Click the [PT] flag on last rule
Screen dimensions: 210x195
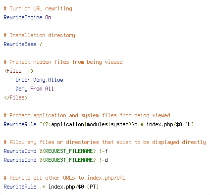(93, 187)
